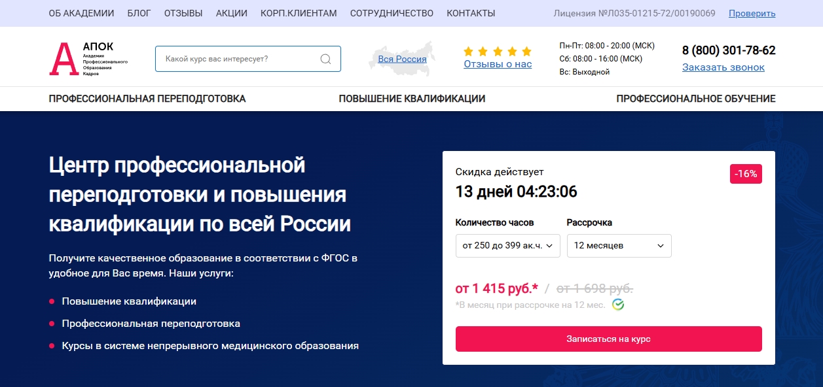Click the search magnifier icon
Screen dimensions: 823x387
[325, 59]
